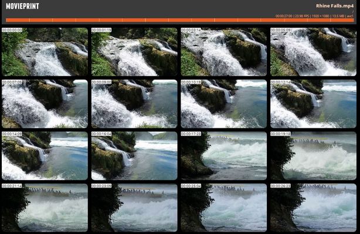Select the thumbnail at 00:00:23:09
Image resolution: width=360 pixels, height=234 pixels.
point(134,208)
